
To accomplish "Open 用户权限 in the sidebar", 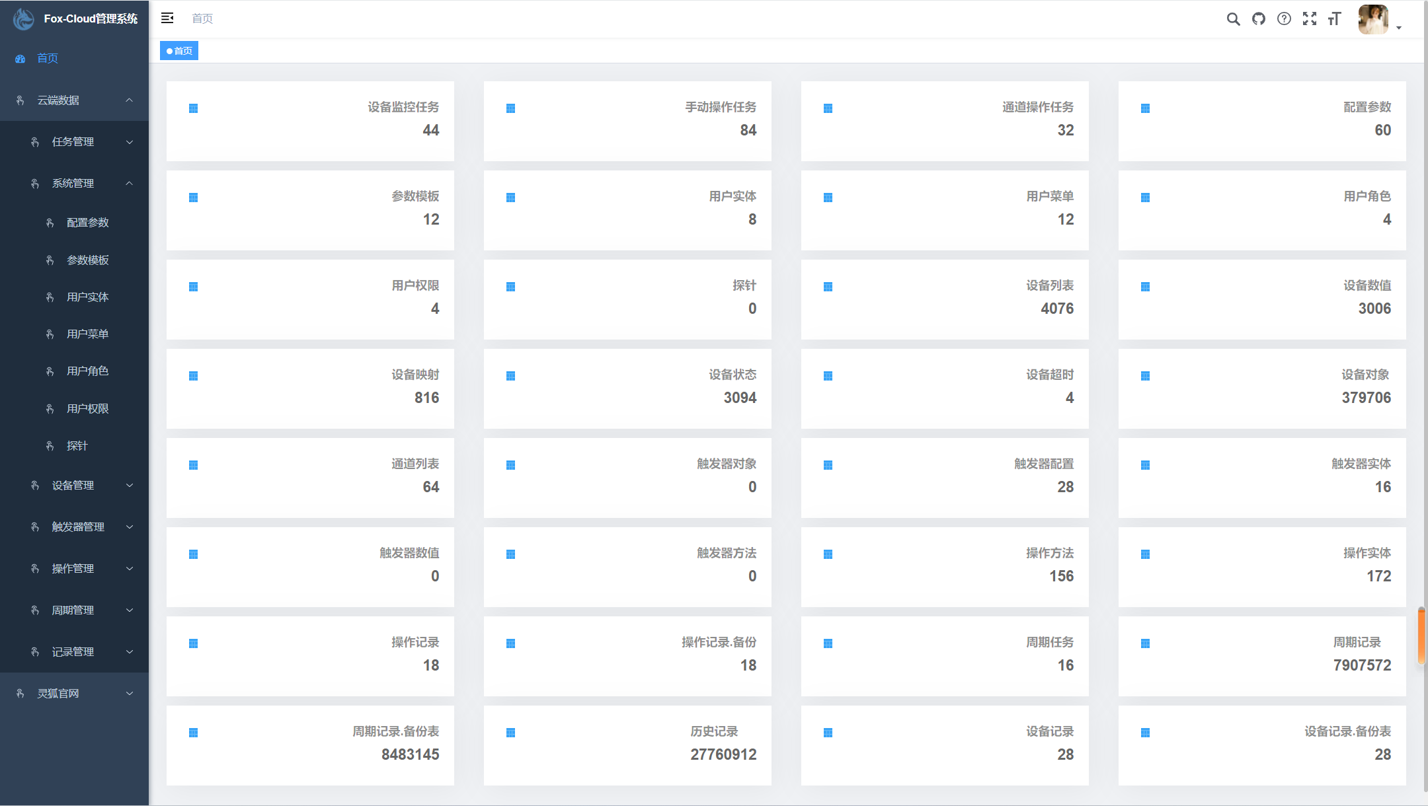I will point(74,409).
